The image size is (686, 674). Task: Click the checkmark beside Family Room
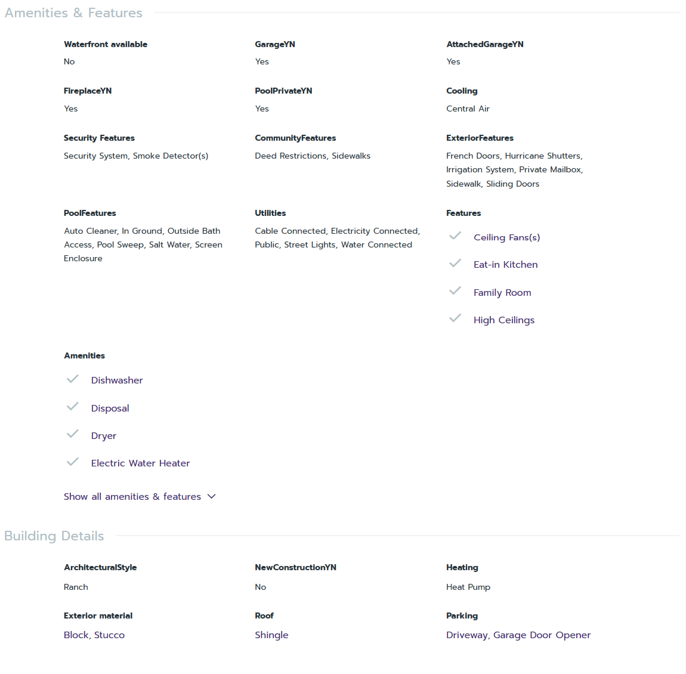(455, 291)
